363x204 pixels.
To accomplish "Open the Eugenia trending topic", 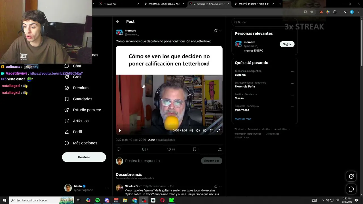I will 240,75.
